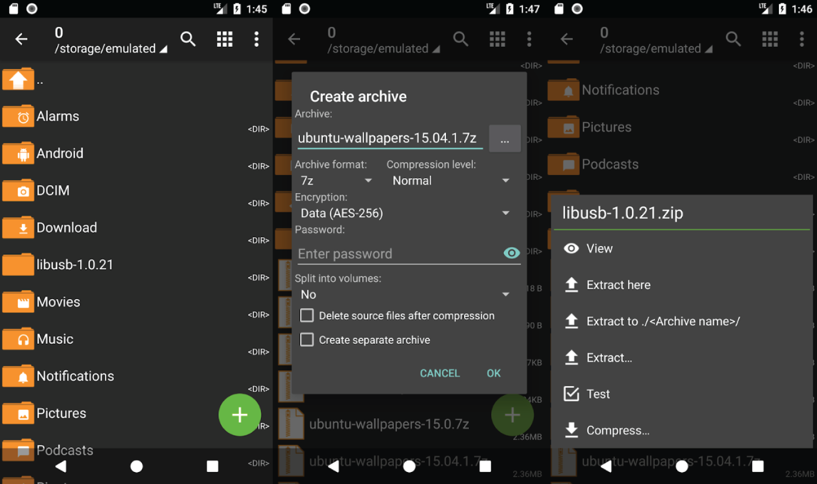
Task: Open the Android folder row
Action: 136,153
